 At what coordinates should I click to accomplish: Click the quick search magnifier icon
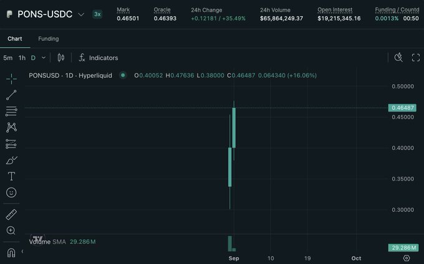pyautogui.click(x=398, y=57)
